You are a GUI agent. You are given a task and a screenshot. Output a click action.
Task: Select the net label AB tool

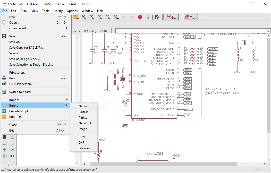(x=12, y=150)
